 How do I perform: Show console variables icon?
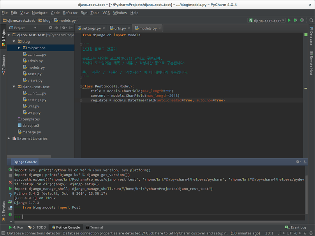coord(10,201)
